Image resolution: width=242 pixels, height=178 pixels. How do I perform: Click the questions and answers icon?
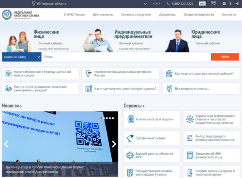pyautogui.click(x=169, y=89)
